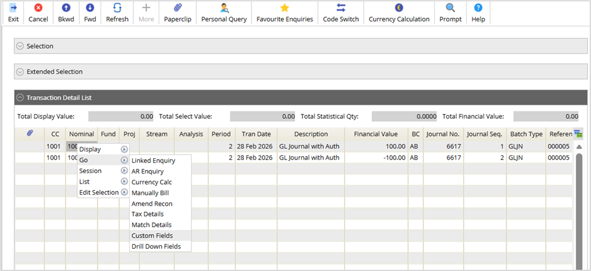Click the grid's vertical scrollbar thumb

point(579,211)
